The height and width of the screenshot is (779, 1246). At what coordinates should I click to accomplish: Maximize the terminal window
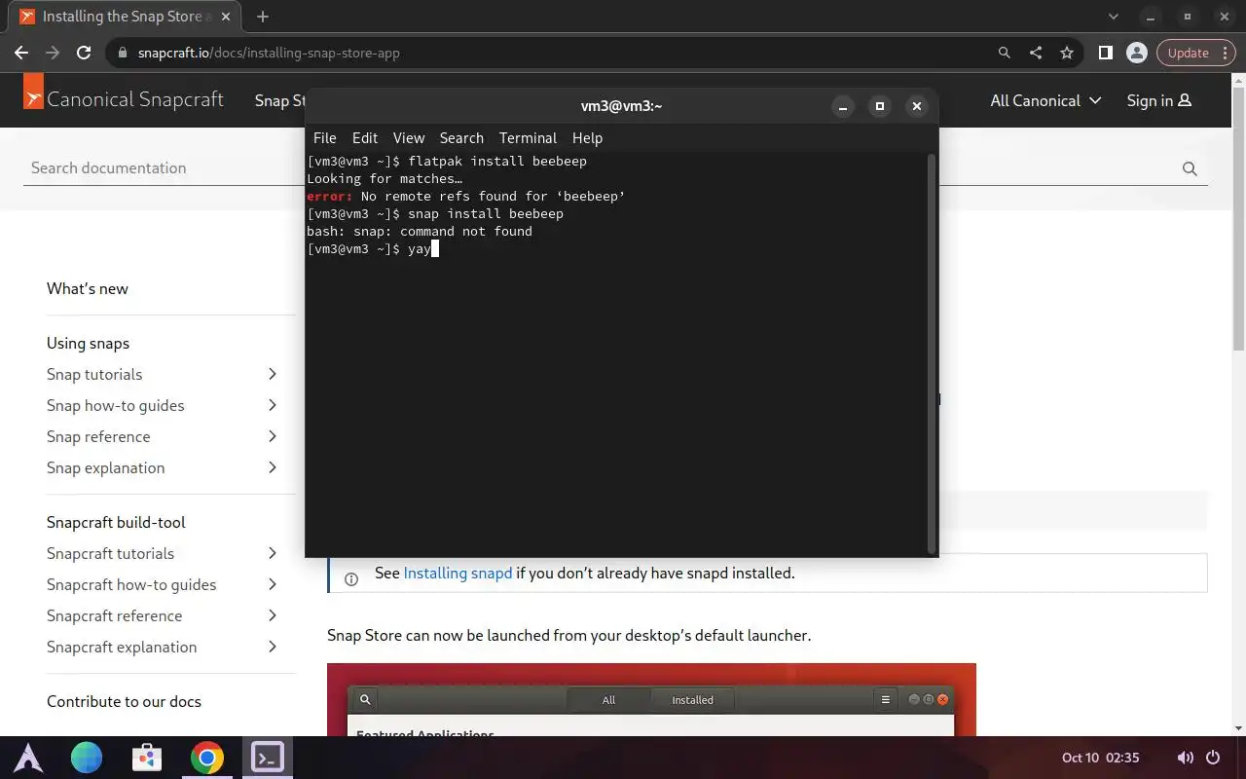pos(880,106)
